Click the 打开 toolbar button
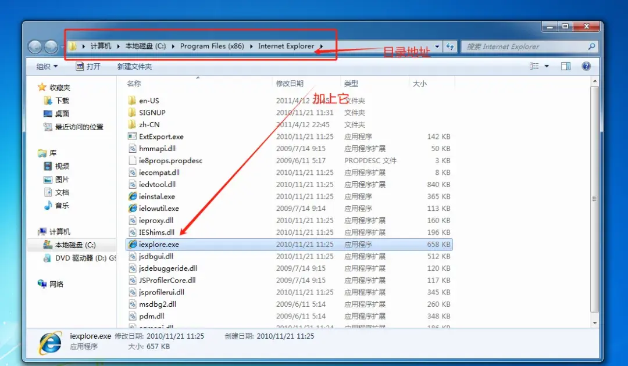 pyautogui.click(x=88, y=67)
